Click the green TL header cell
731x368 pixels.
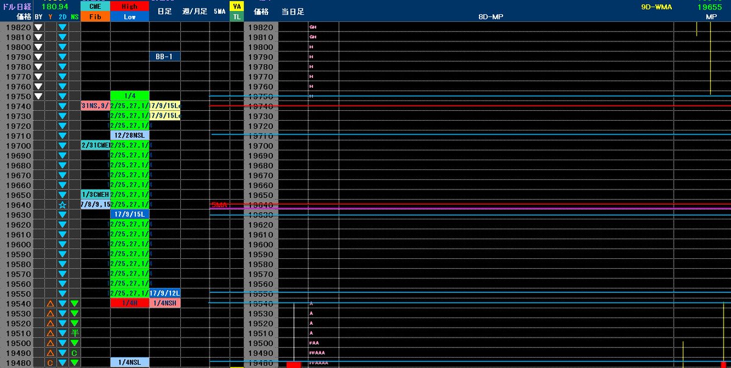pyautogui.click(x=236, y=16)
